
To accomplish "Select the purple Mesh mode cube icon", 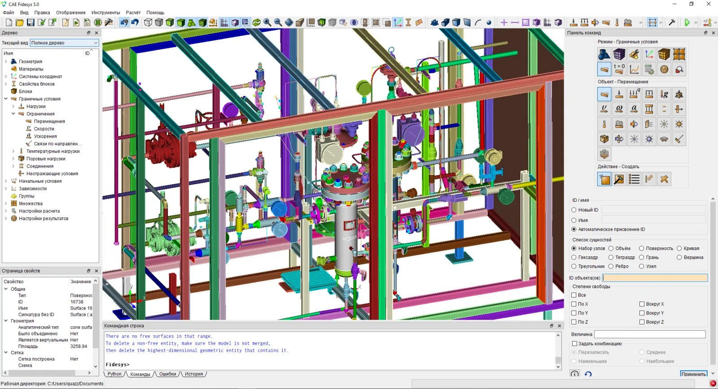I will tap(619, 54).
